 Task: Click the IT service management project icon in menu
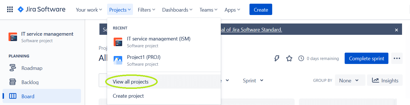coord(118,42)
